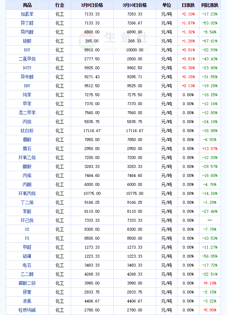Open the 电石 commodity link

tap(27, 265)
